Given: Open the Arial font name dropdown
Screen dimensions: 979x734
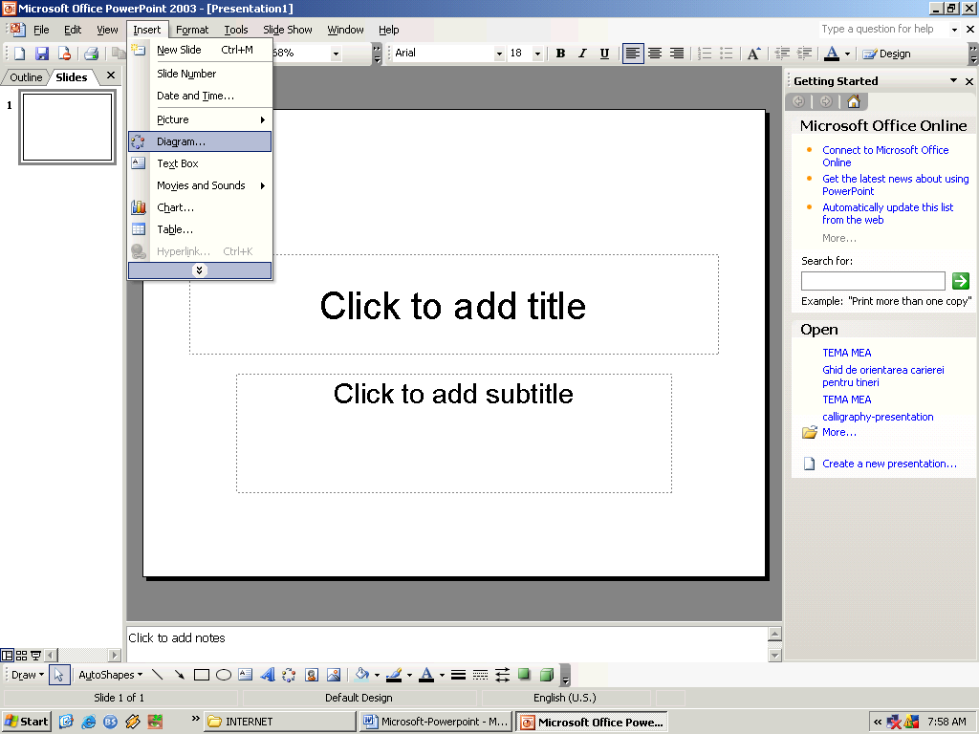Looking at the screenshot, I should (x=499, y=54).
